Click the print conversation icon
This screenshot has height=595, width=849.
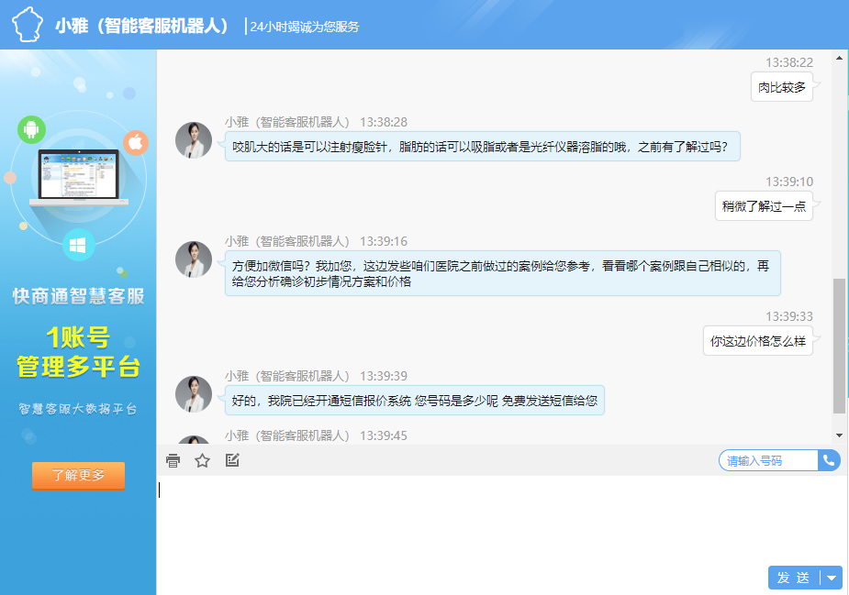click(x=171, y=460)
